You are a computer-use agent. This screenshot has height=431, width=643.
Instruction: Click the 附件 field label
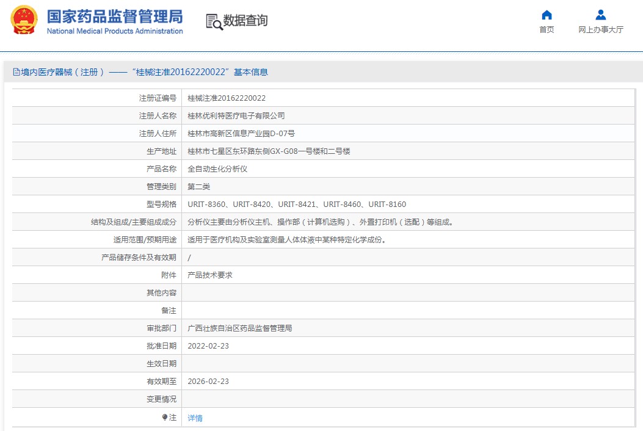click(169, 275)
